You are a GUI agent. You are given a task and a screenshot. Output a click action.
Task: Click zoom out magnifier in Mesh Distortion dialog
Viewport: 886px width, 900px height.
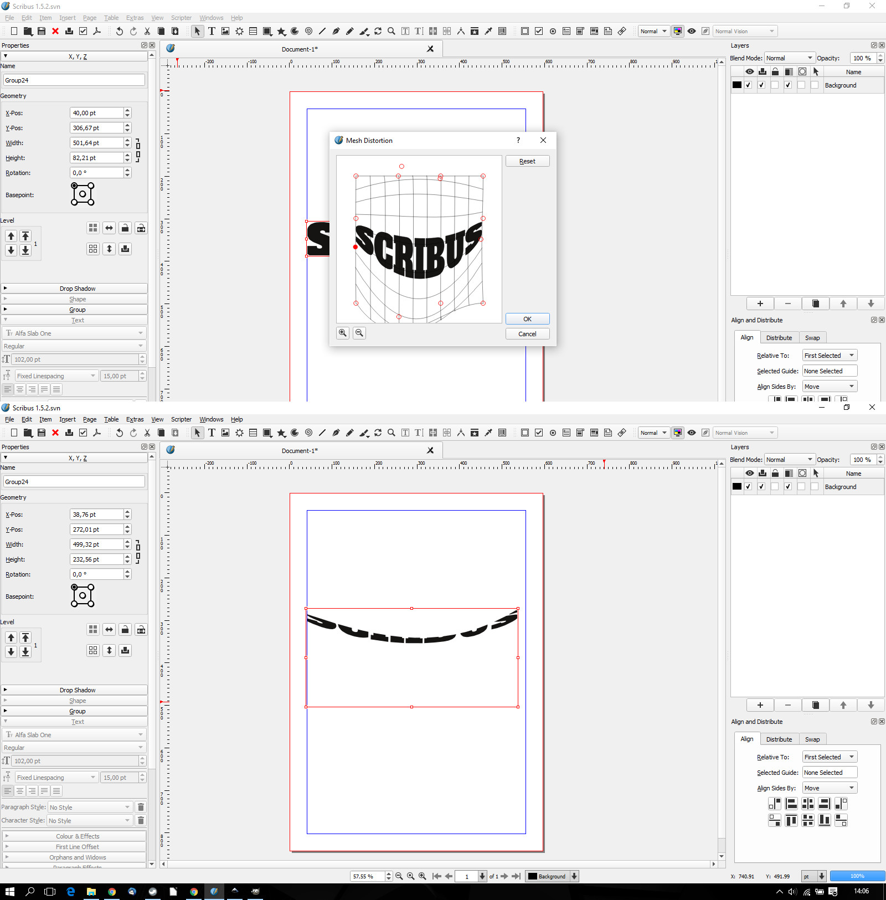pos(359,333)
